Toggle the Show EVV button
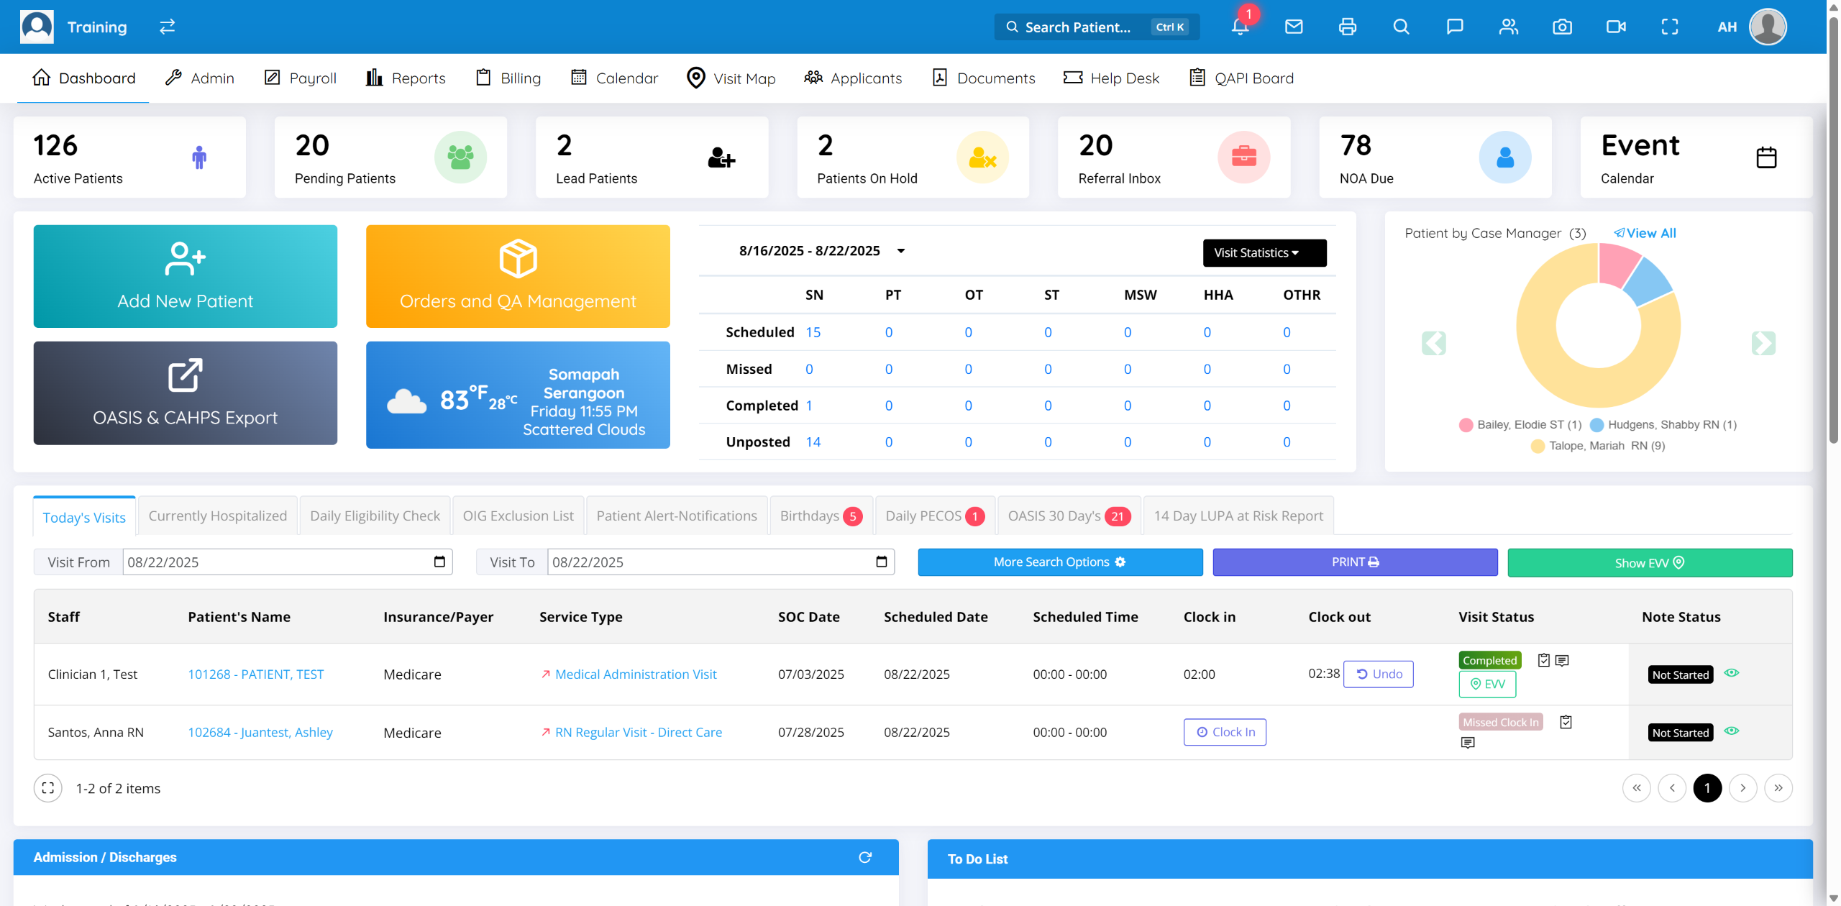Screen dimensions: 1841x906 pyautogui.click(x=1649, y=562)
